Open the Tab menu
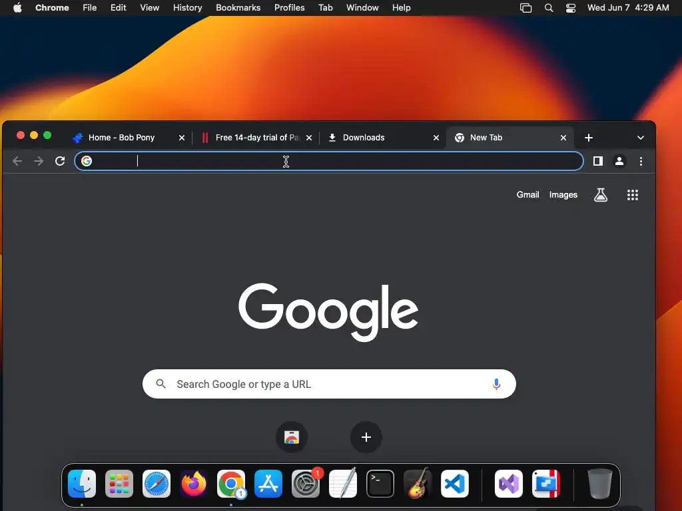 pos(325,7)
